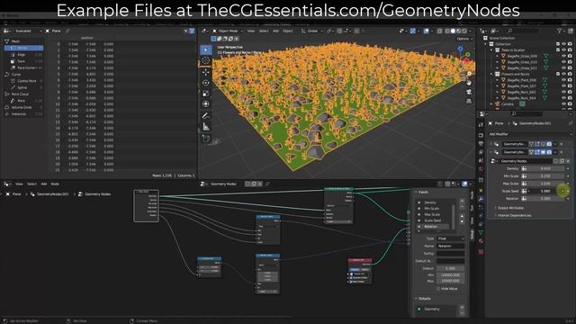The width and height of the screenshot is (576, 324).
Task: Click the Face domain row in spreadsheet
Action: [x=24, y=61]
